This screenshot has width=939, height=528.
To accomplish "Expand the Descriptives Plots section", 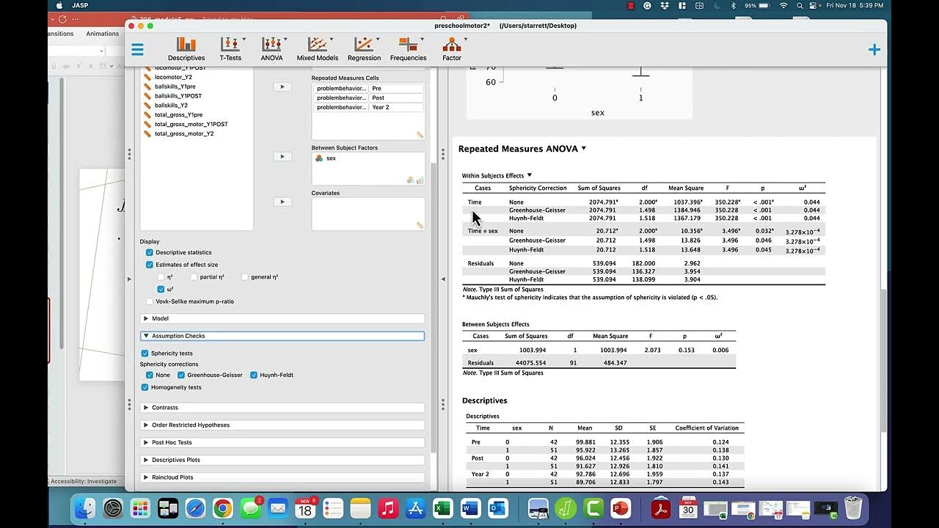I will click(282, 460).
